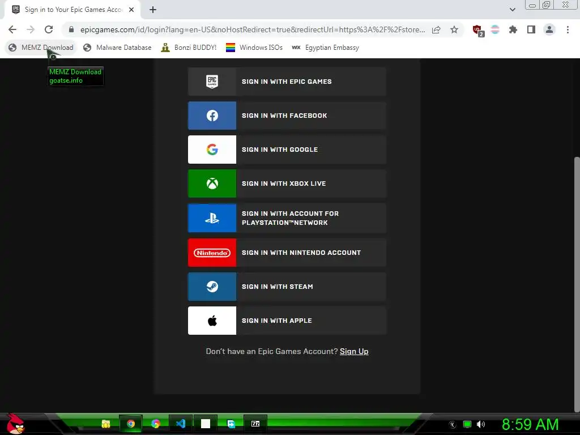Click the 8:59 AM taskbar clock
Screen dimensions: 580x435
pyautogui.click(x=530, y=424)
